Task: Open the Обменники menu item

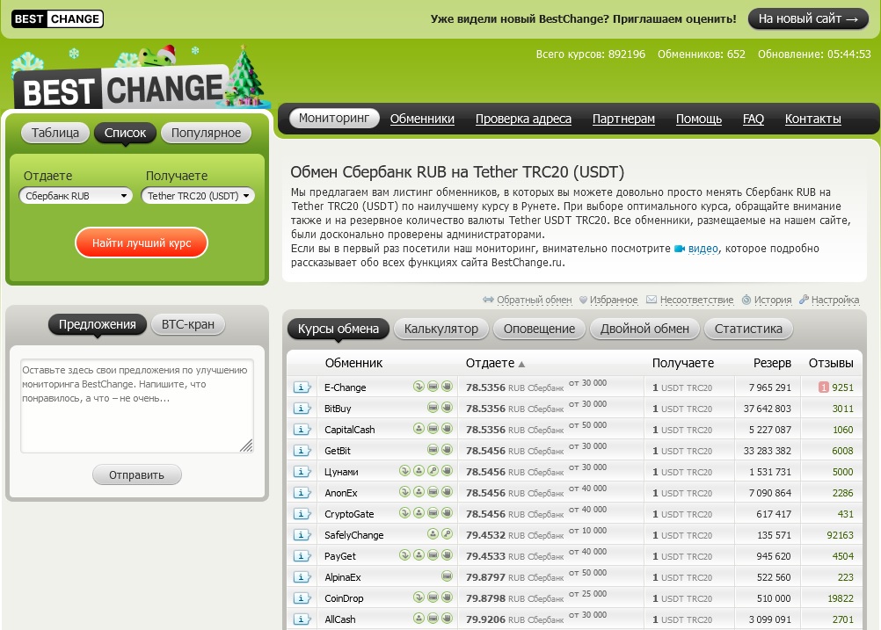Action: [x=422, y=119]
